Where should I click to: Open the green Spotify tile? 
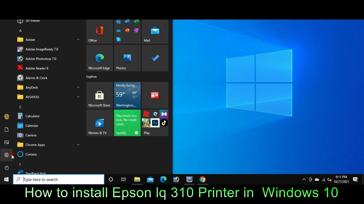(x=127, y=123)
